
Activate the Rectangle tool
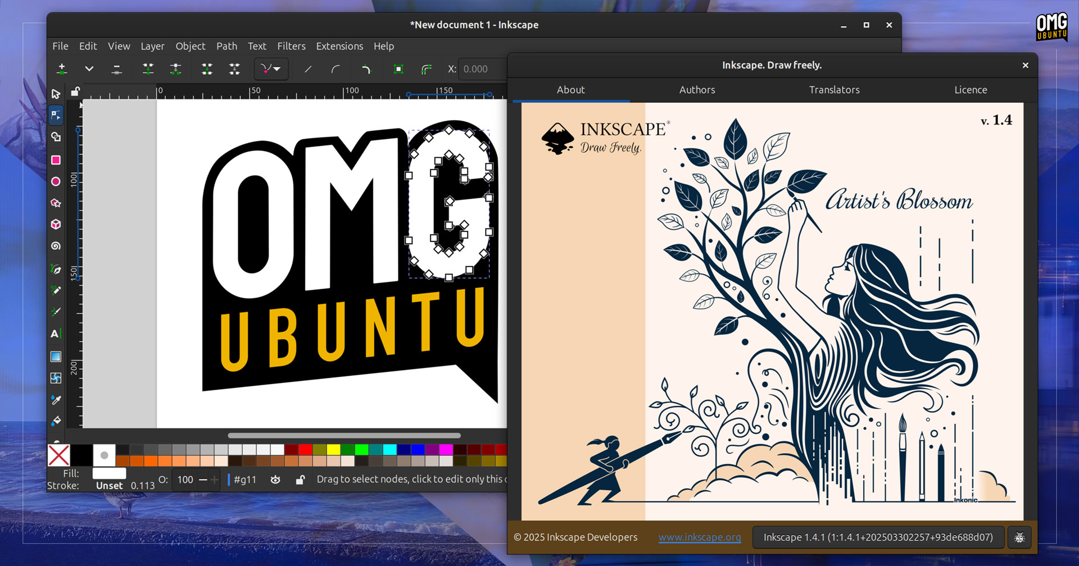coord(56,160)
